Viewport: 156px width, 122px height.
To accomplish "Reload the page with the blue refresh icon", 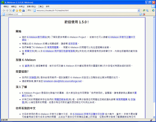I will (14, 10).
